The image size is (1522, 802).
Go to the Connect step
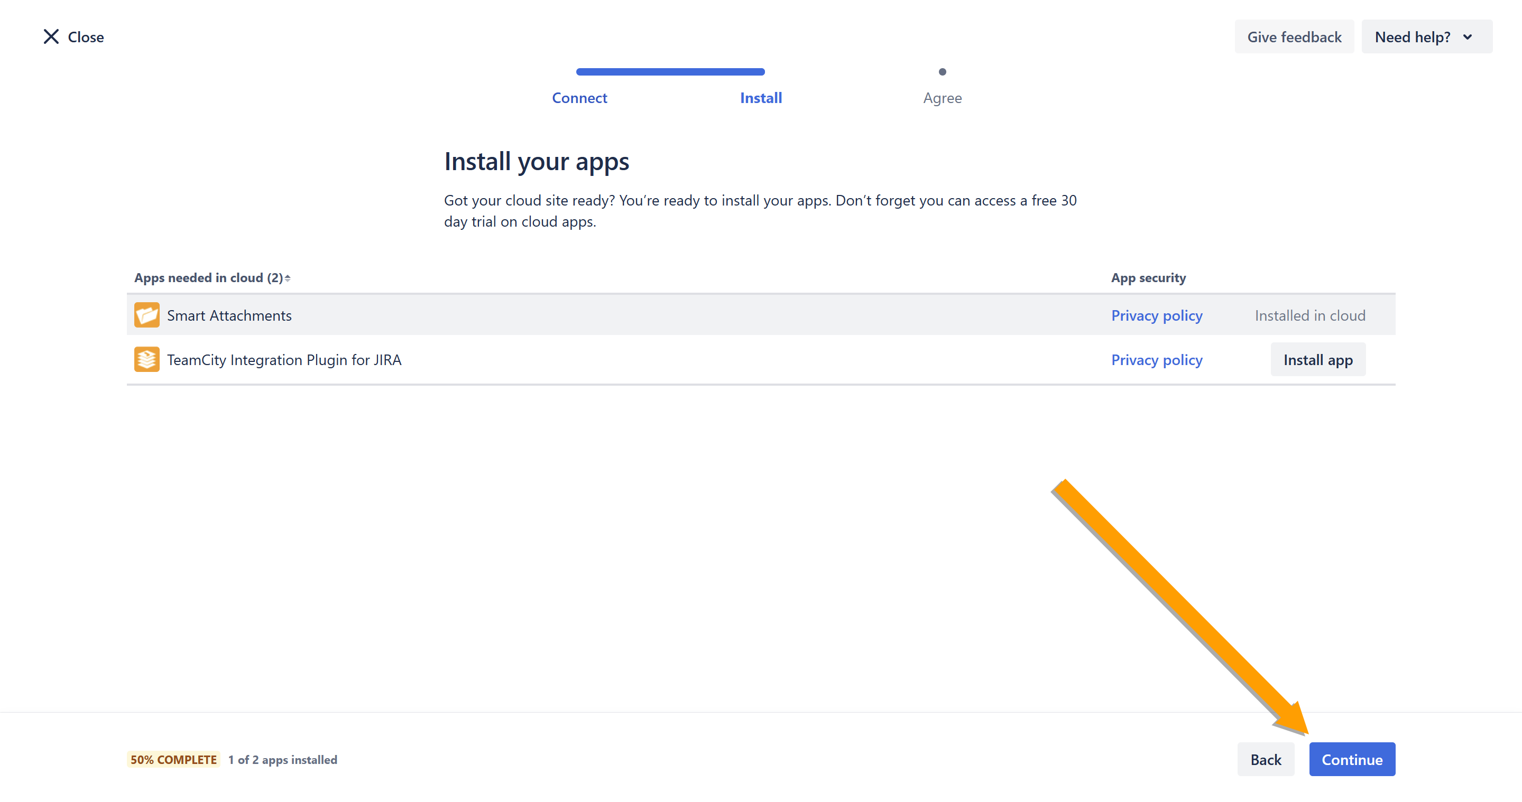(579, 98)
